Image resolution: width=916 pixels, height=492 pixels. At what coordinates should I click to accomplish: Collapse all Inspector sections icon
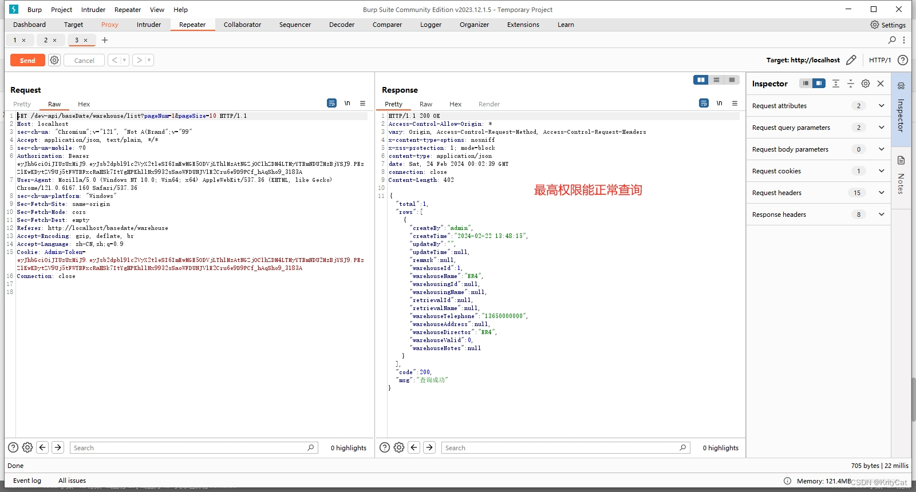[x=851, y=84]
